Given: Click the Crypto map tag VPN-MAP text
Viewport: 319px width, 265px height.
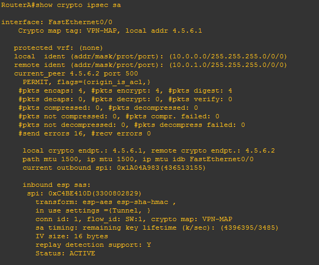Looking at the screenshot, I should tap(67, 31).
